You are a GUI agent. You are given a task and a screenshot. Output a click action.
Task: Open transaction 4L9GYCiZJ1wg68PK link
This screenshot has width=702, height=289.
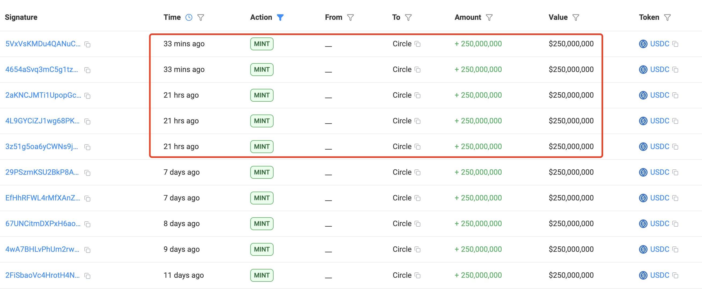[x=43, y=121]
